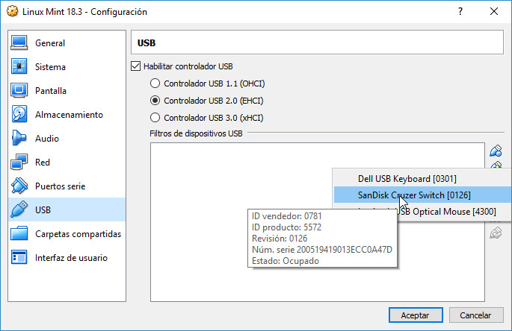Open Carpetas compartidas shared folders
The width and height of the screenshot is (512, 331).
click(78, 234)
